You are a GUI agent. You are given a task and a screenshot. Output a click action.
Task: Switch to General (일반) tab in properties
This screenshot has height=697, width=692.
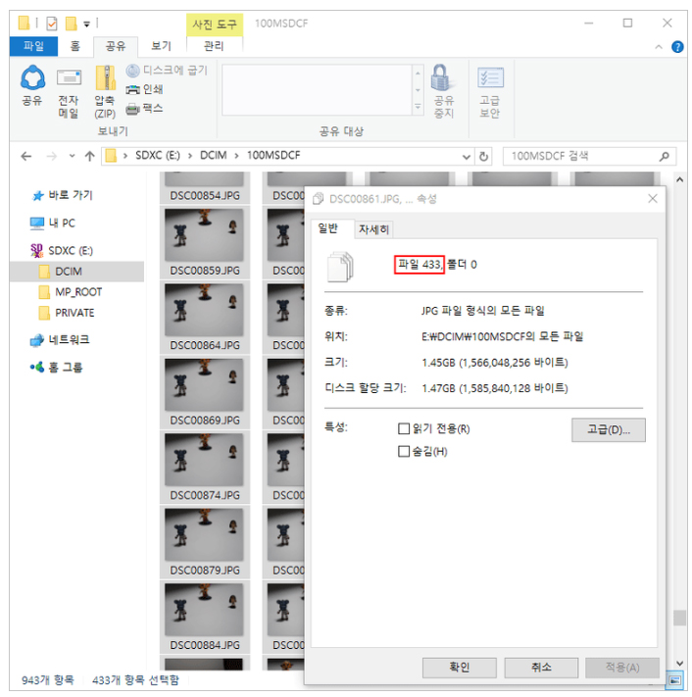tap(328, 229)
